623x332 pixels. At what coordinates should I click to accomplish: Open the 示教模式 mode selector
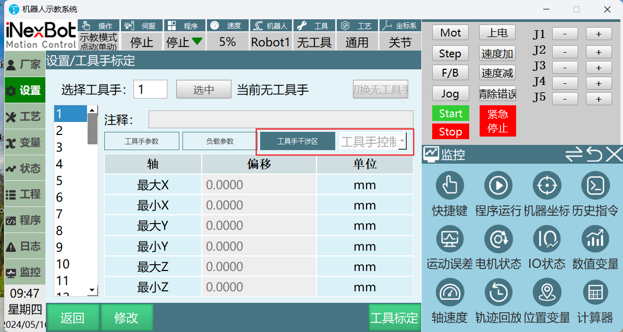coord(98,42)
